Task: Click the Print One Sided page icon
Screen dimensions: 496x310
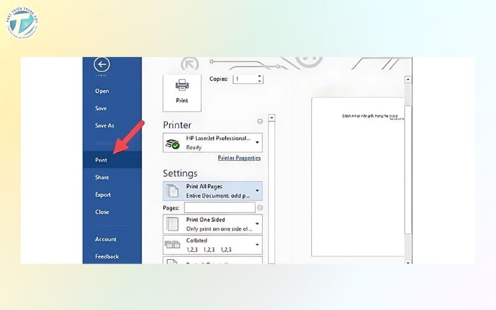Action: [x=172, y=224]
